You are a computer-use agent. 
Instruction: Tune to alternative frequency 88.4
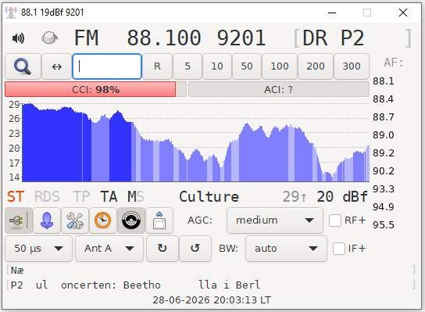(x=384, y=99)
